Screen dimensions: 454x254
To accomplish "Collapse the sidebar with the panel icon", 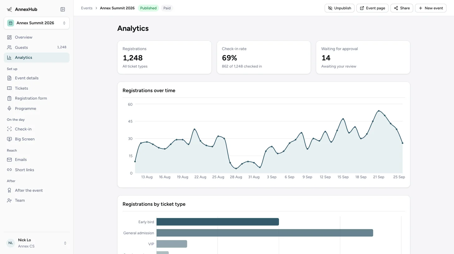I will click(63, 9).
